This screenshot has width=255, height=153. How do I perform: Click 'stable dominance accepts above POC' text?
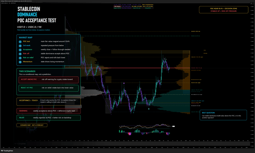(x=55, y=54)
